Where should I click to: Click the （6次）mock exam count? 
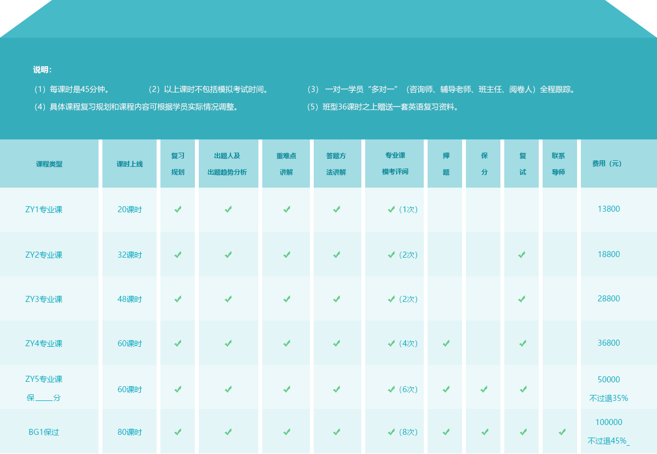[408, 389]
